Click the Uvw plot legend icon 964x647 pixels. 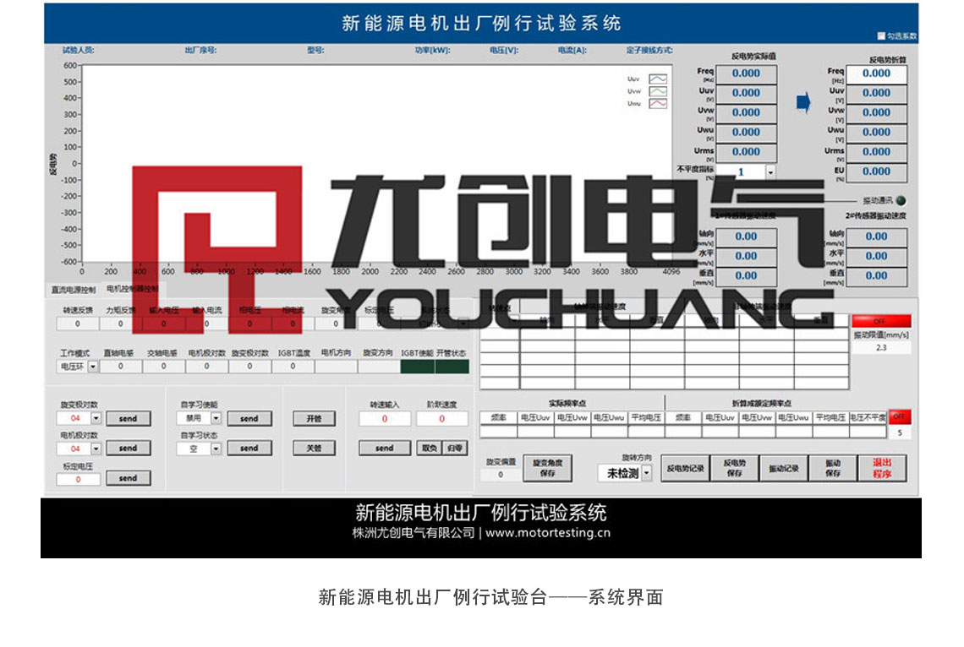(657, 91)
